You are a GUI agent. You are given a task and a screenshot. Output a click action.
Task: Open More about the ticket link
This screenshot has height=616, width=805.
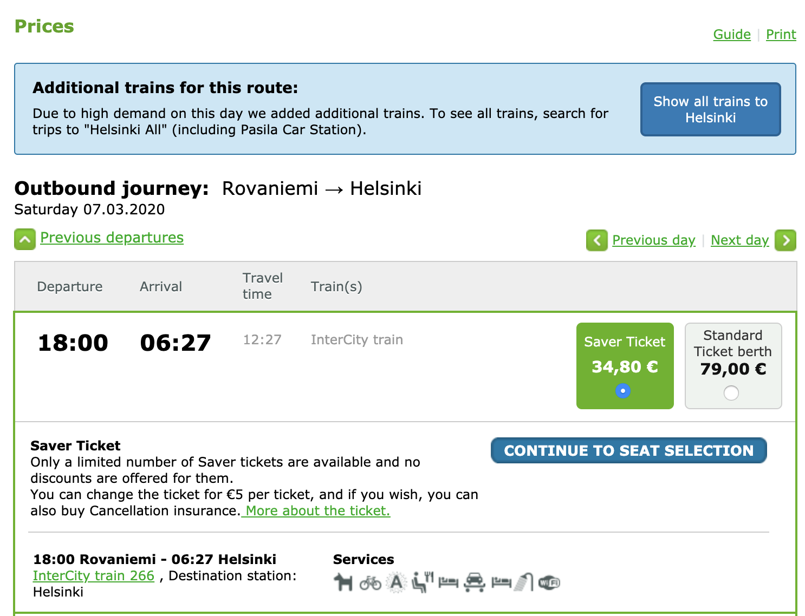(317, 511)
